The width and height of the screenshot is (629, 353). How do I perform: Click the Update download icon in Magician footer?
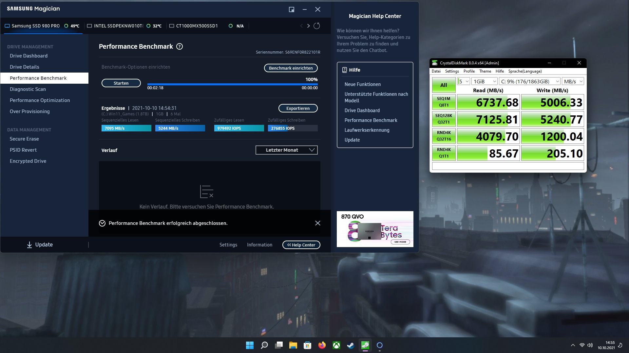click(29, 244)
